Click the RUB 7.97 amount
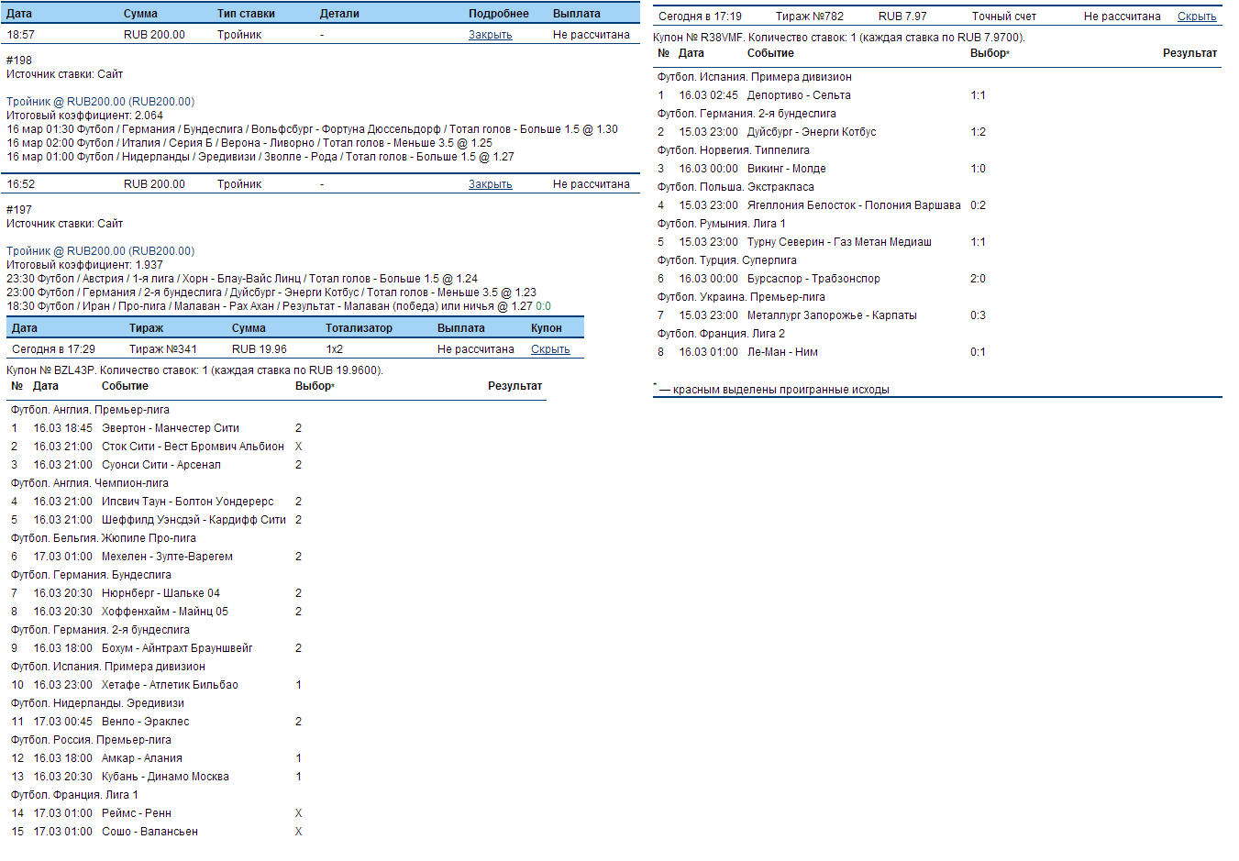 click(x=902, y=17)
